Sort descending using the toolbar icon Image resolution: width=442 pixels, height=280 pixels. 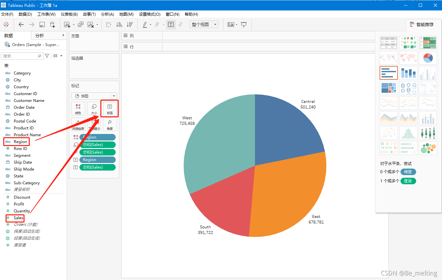coord(130,25)
